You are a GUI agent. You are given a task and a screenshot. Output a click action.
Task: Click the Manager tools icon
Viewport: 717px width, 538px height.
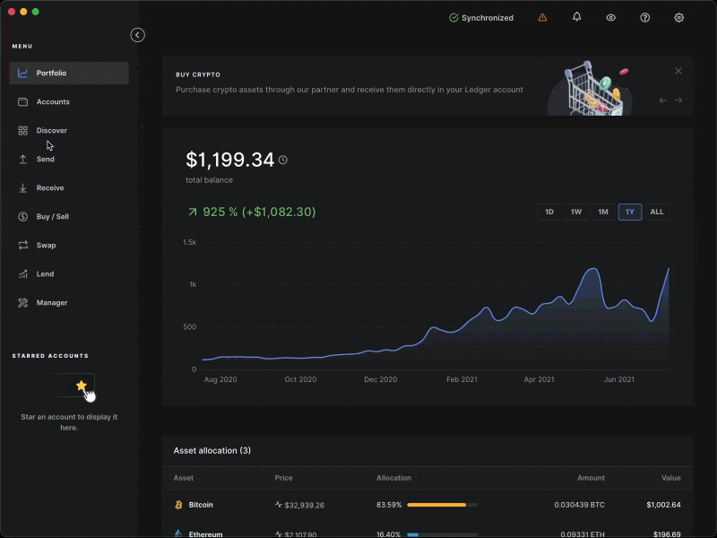click(23, 303)
